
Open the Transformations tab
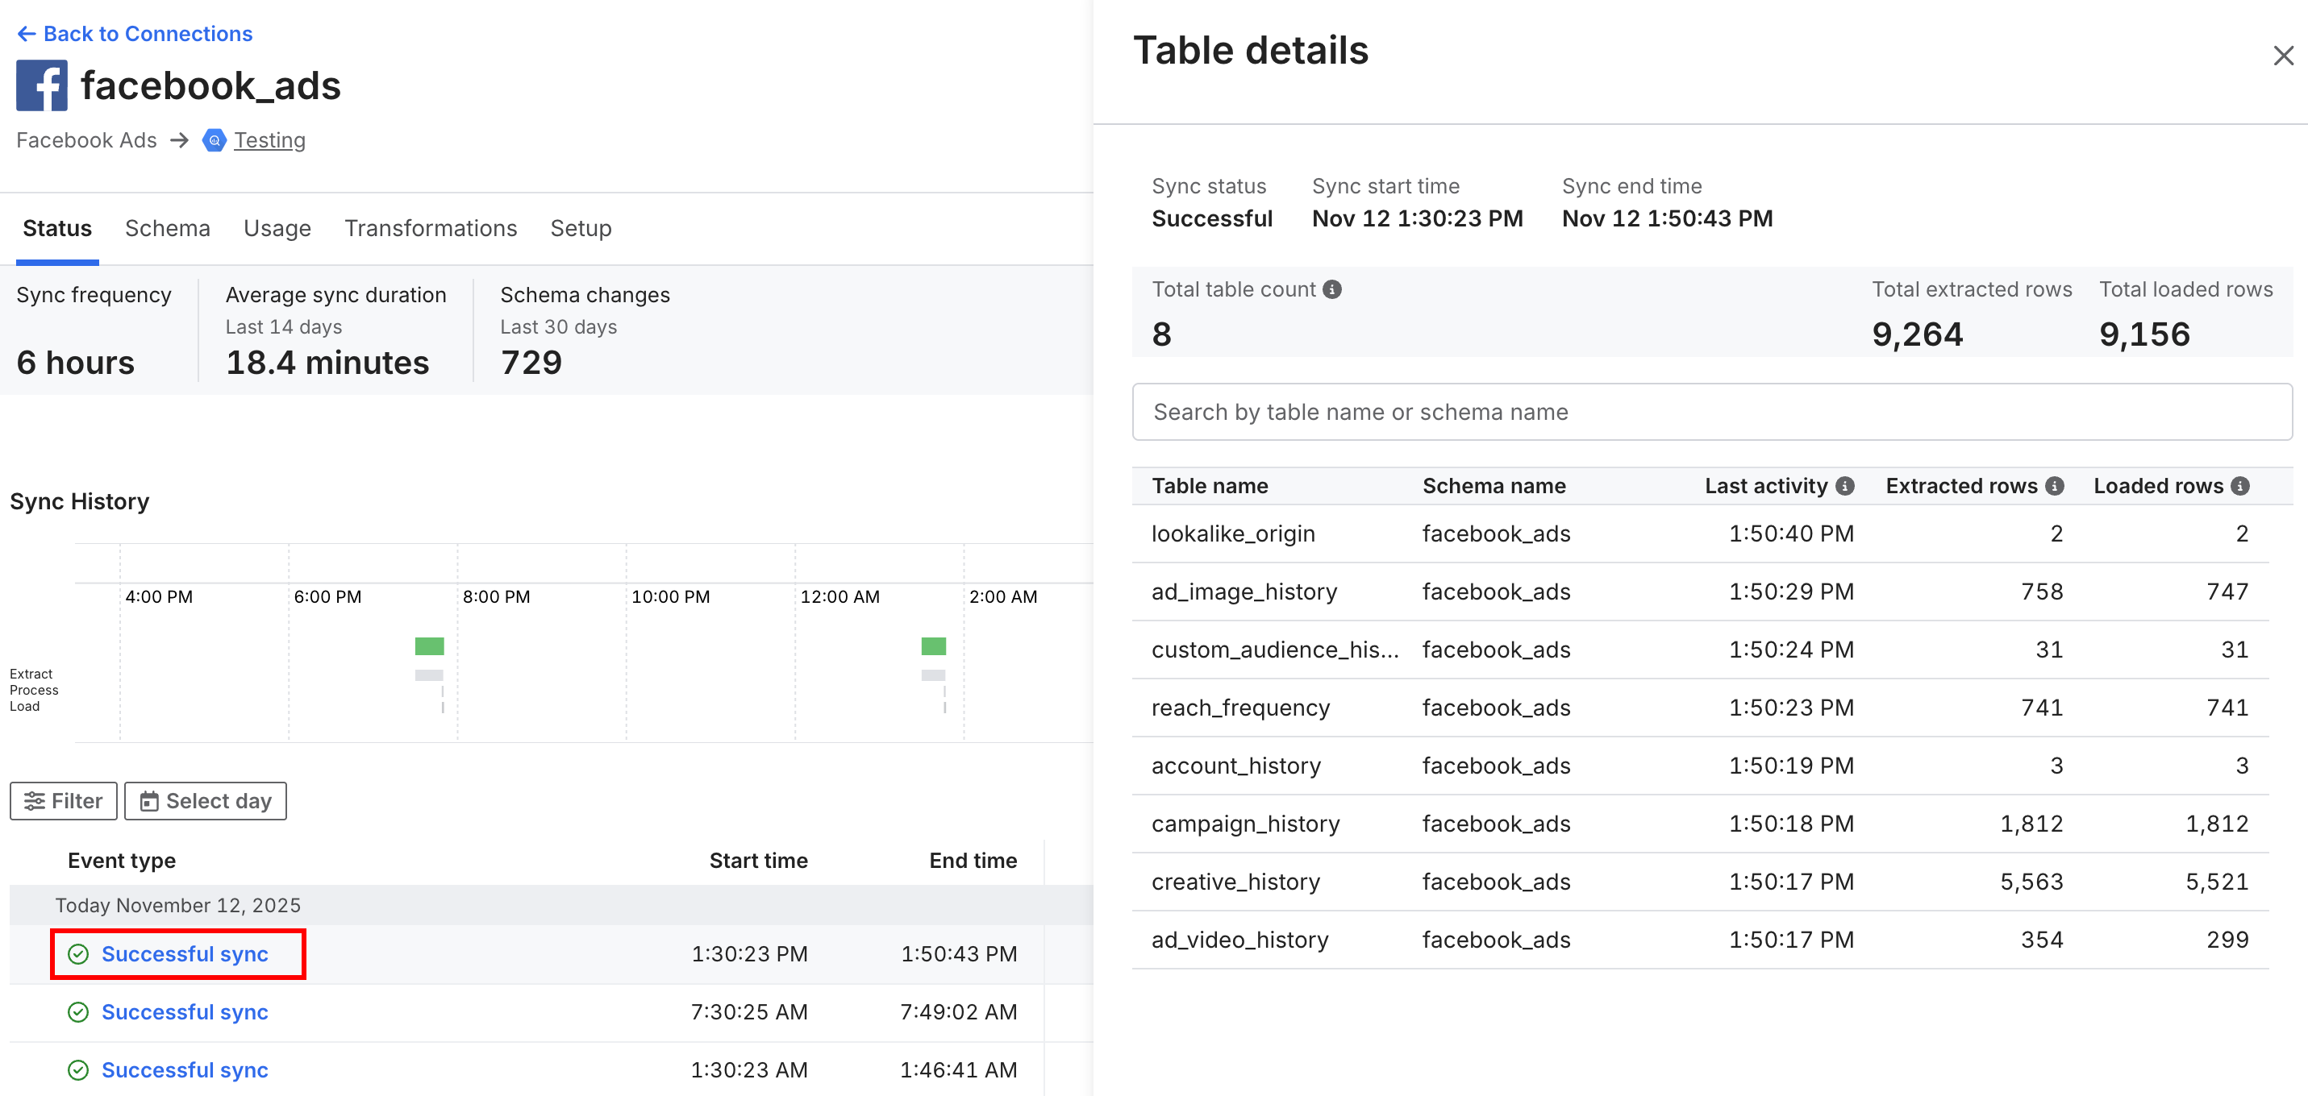point(431,228)
